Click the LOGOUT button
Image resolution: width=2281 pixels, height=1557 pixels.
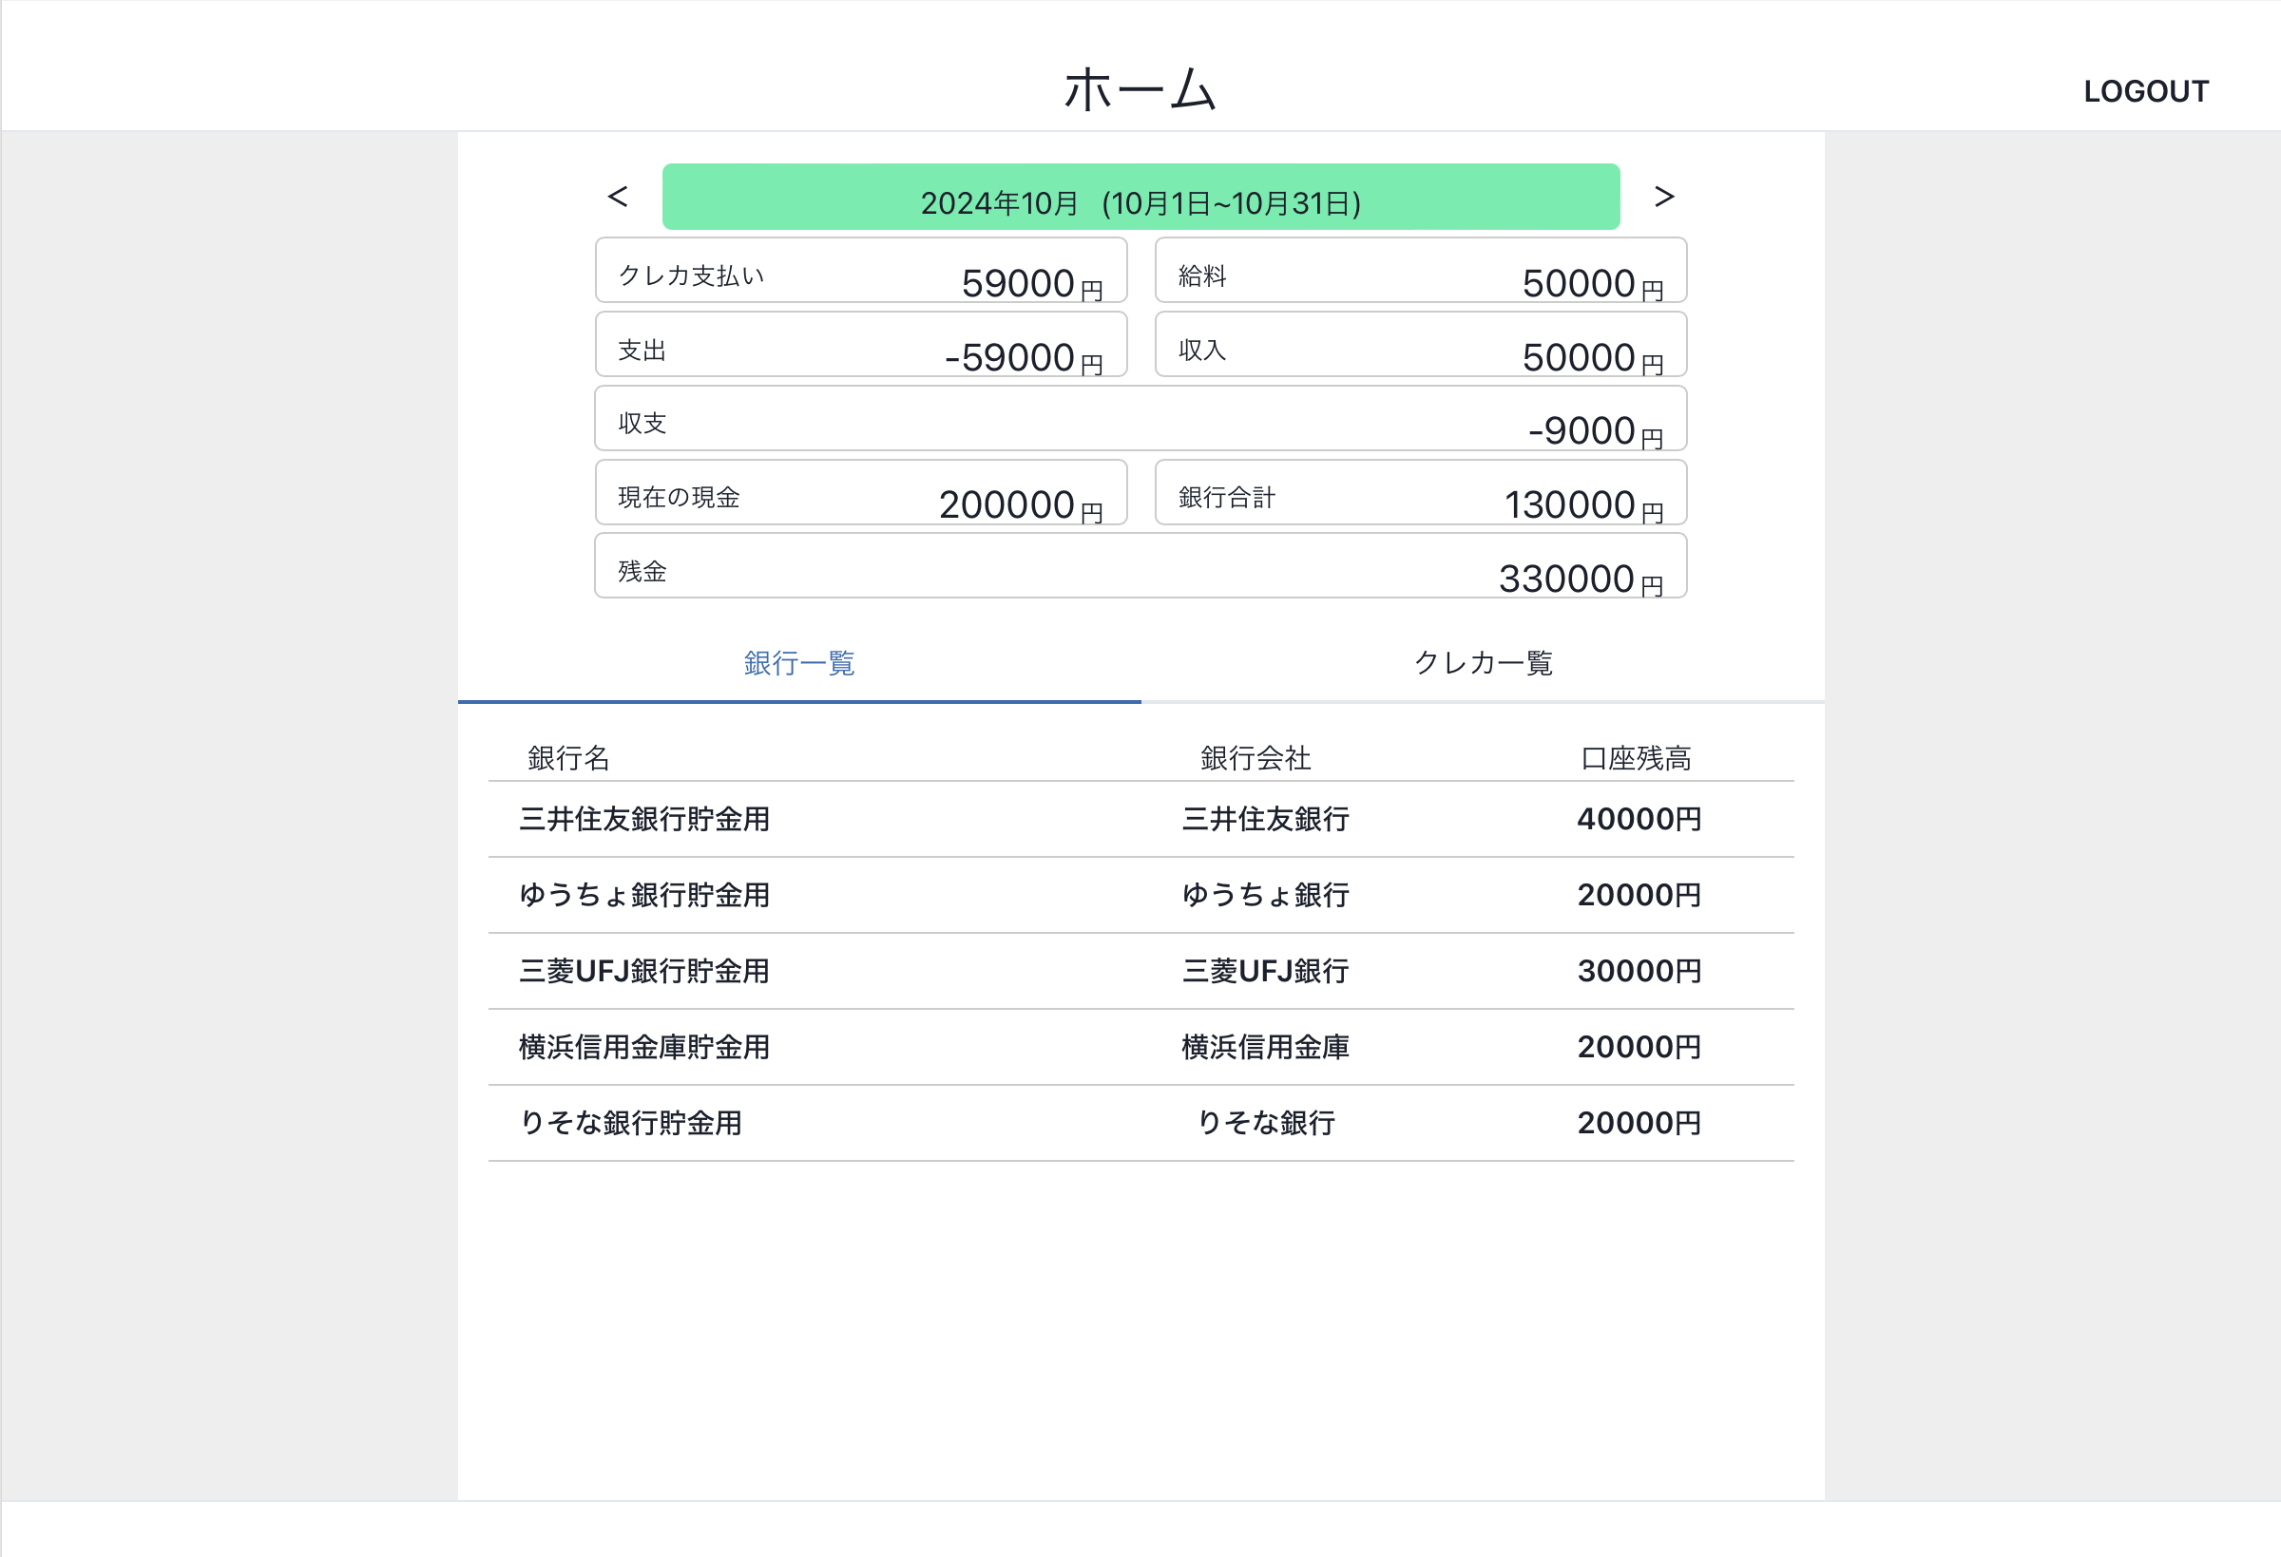click(x=2147, y=91)
